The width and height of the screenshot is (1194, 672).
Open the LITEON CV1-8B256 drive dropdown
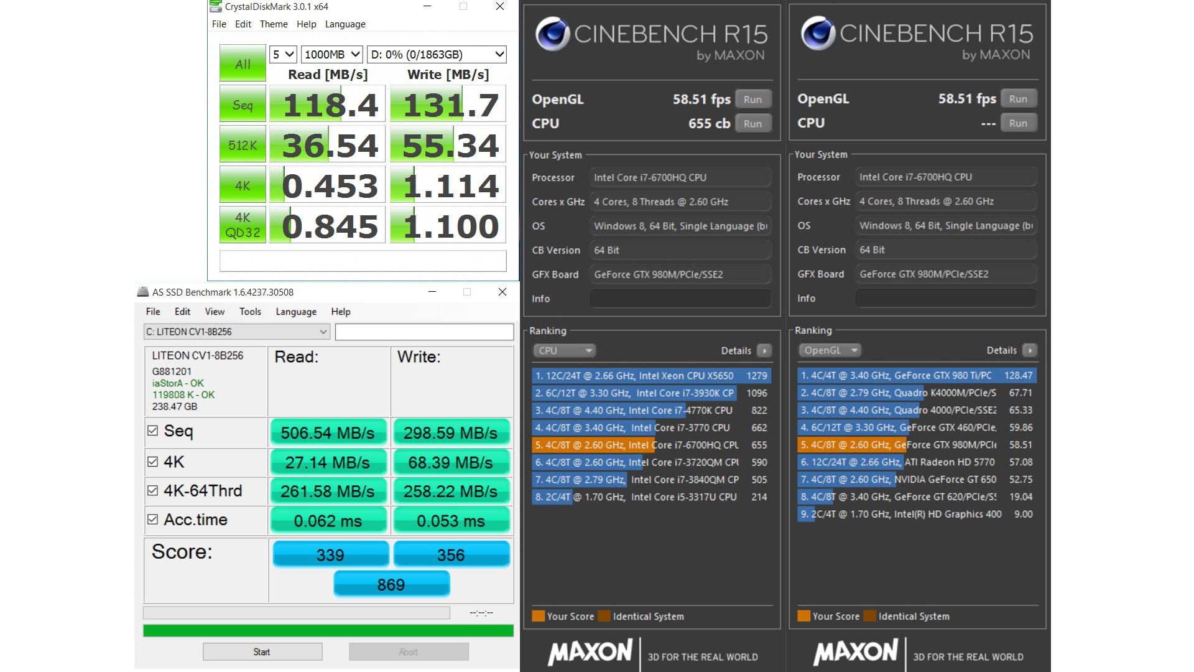tap(236, 332)
